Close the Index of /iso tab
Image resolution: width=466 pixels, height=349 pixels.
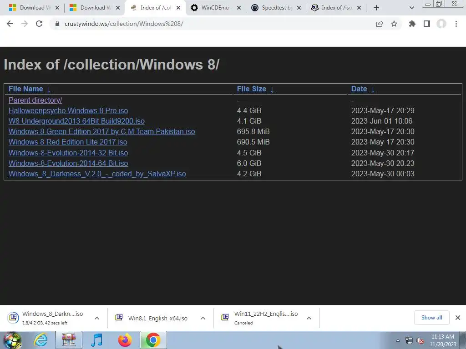[359, 8]
